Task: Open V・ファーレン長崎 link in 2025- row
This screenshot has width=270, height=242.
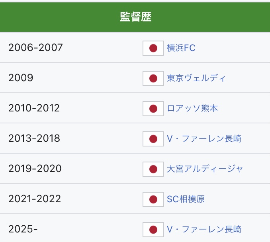Action: (204, 229)
